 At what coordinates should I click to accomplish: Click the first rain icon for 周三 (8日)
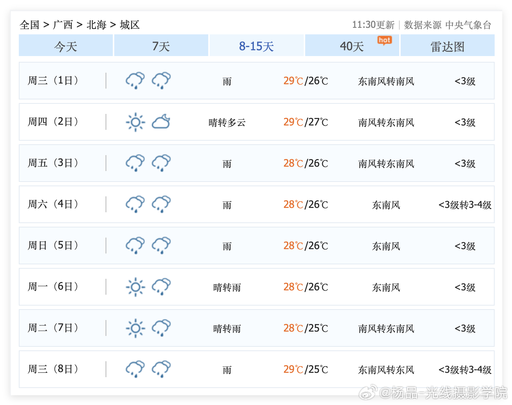pos(135,369)
